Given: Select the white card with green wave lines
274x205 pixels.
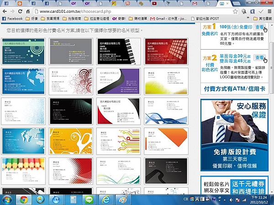Looking at the screenshot, I should (118, 171).
